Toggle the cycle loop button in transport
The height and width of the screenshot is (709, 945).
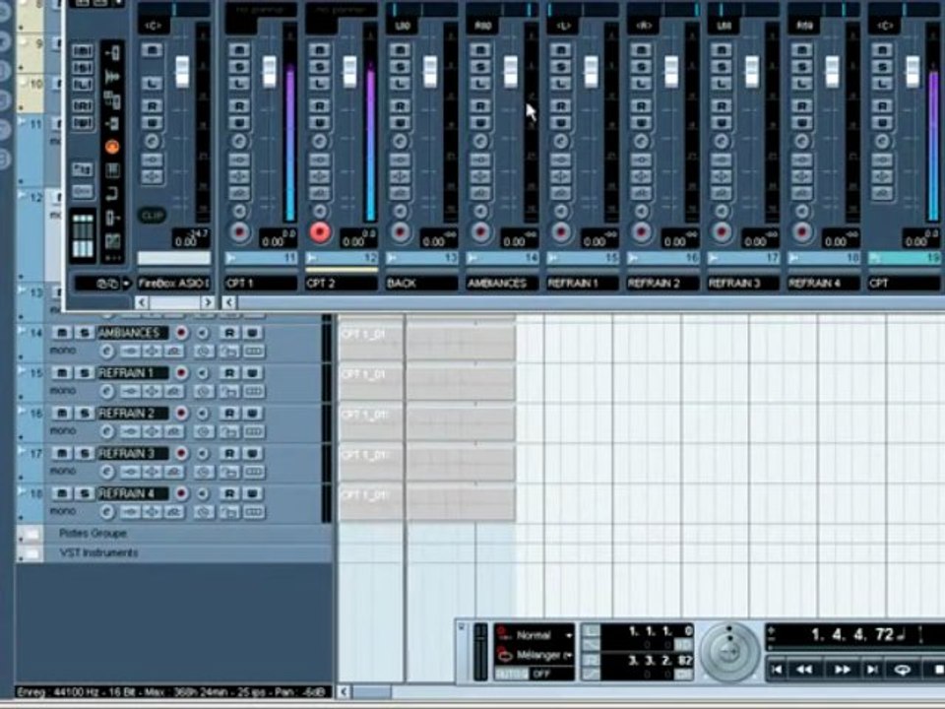click(903, 670)
